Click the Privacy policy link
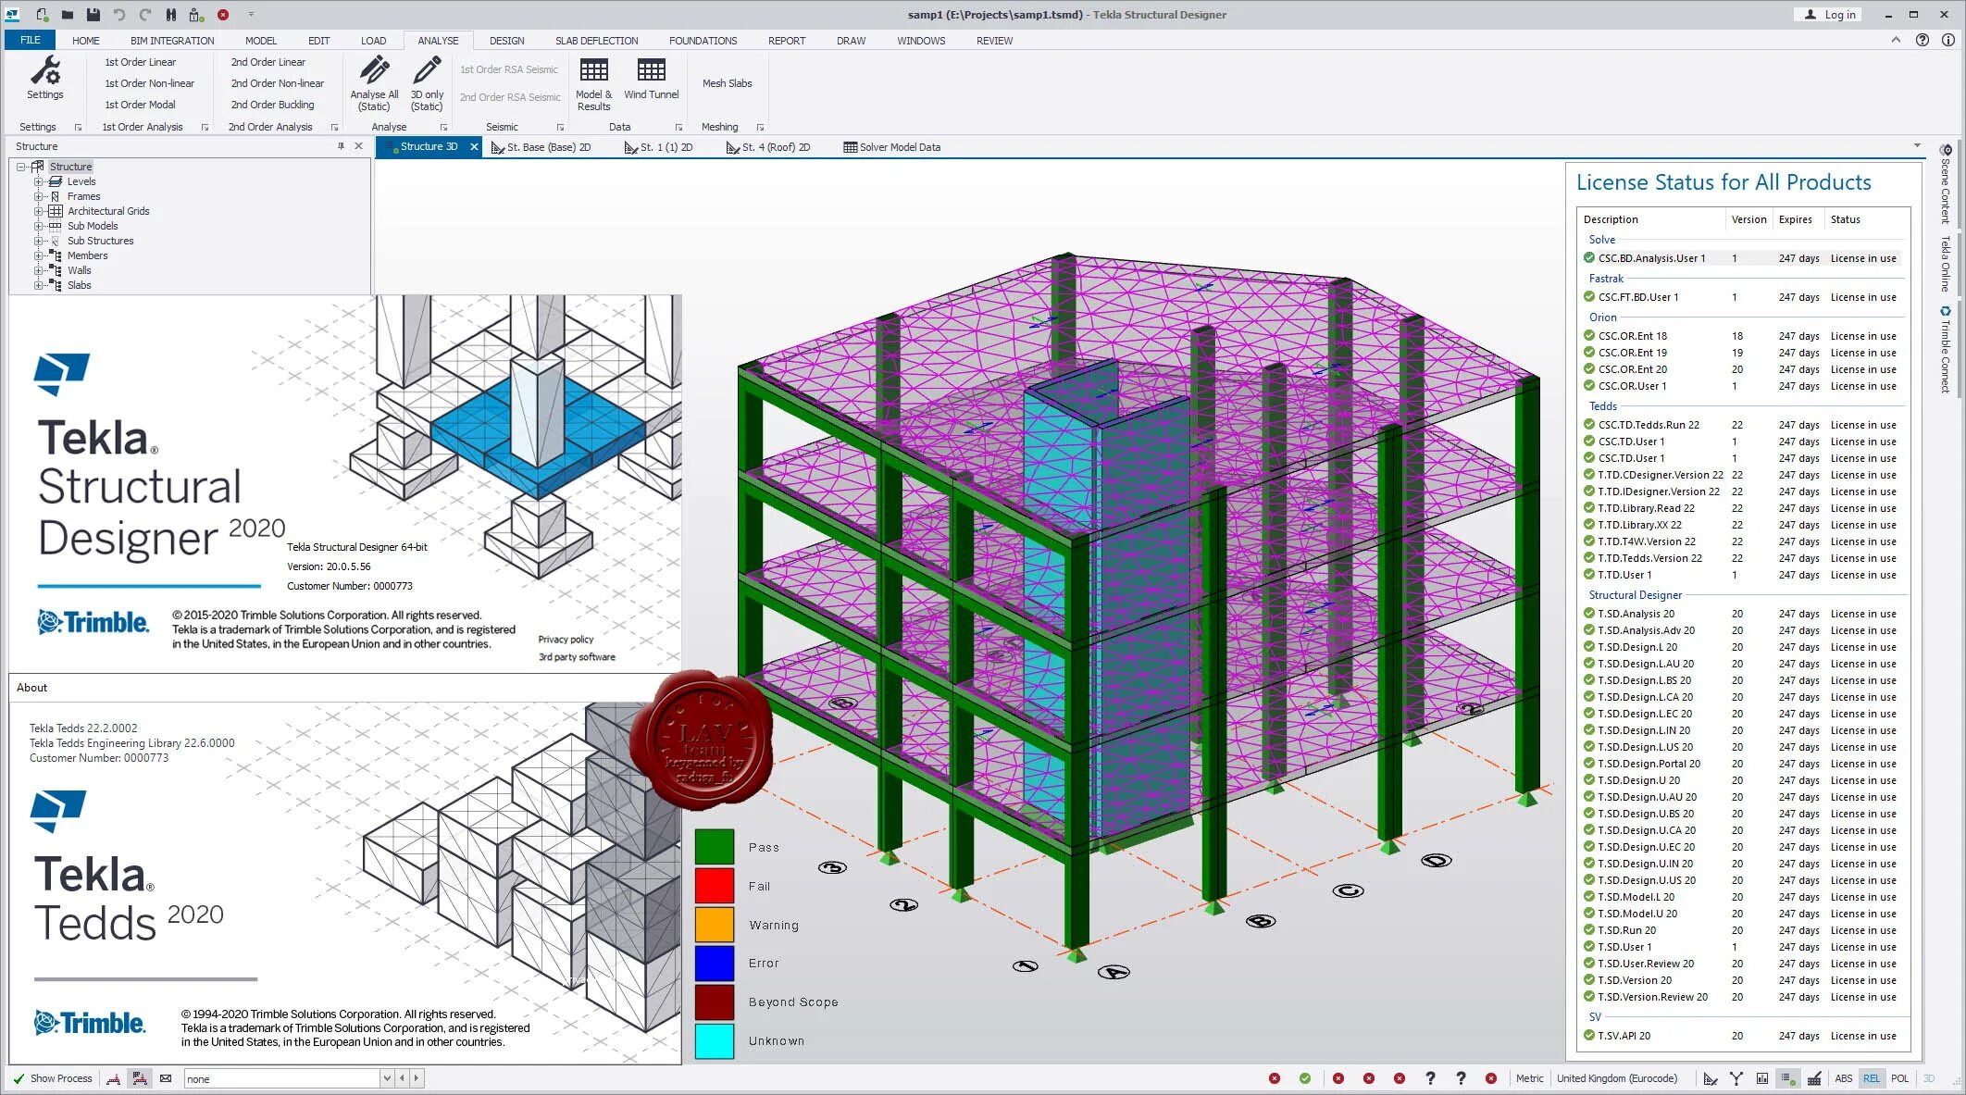This screenshot has height=1095, width=1966. [x=566, y=640]
